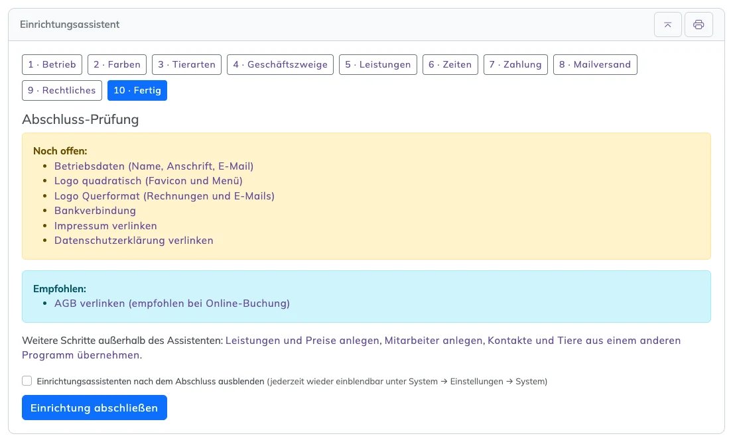Open the Betriebsdaten (Name, Anschrift, E-Mail) link
The width and height of the screenshot is (733, 442).
click(154, 166)
